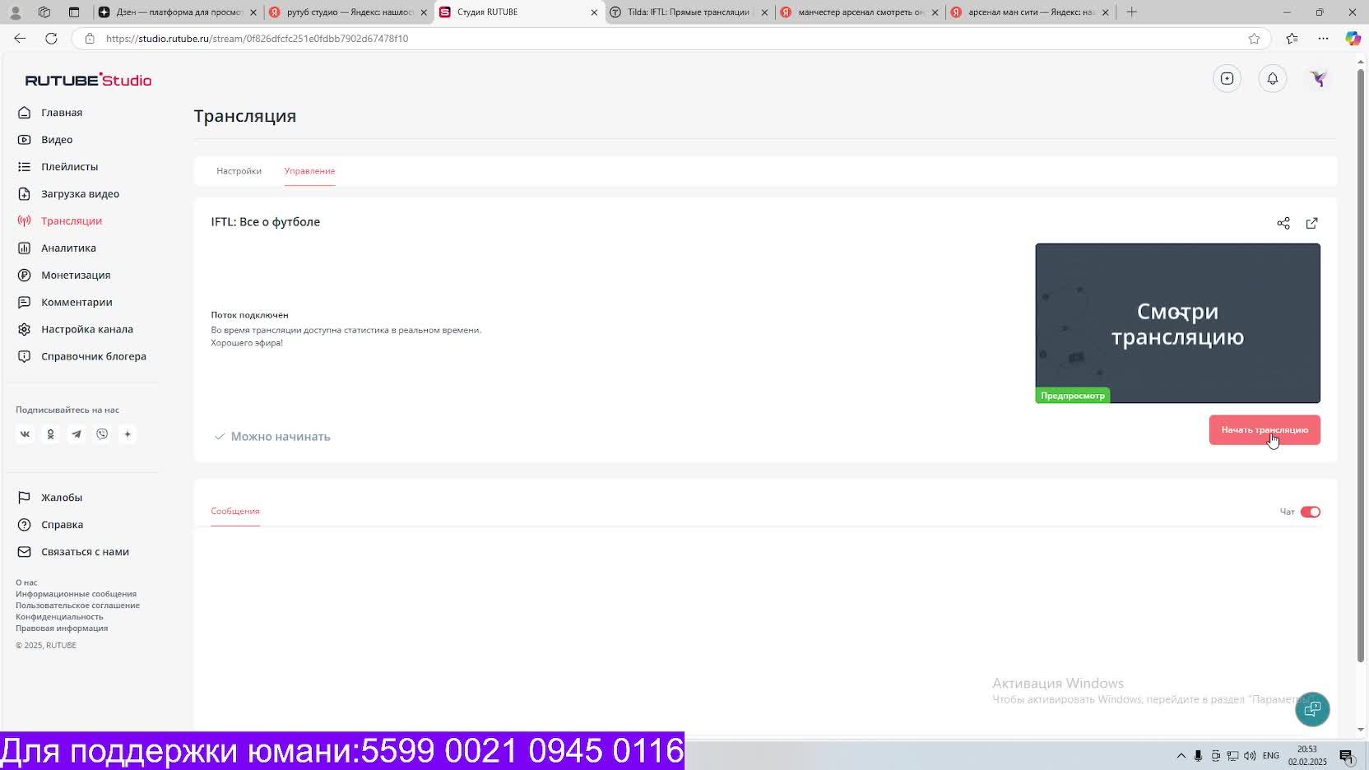This screenshot has height=770, width=1369.
Task: Open the Viber social icon
Action: pyautogui.click(x=102, y=434)
